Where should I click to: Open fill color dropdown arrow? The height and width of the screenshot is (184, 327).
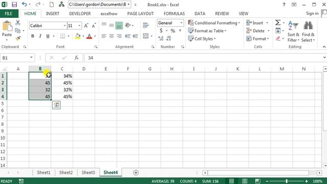coord(83,36)
